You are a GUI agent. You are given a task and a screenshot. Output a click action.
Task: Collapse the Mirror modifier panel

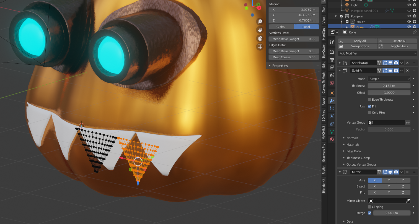click(x=340, y=172)
